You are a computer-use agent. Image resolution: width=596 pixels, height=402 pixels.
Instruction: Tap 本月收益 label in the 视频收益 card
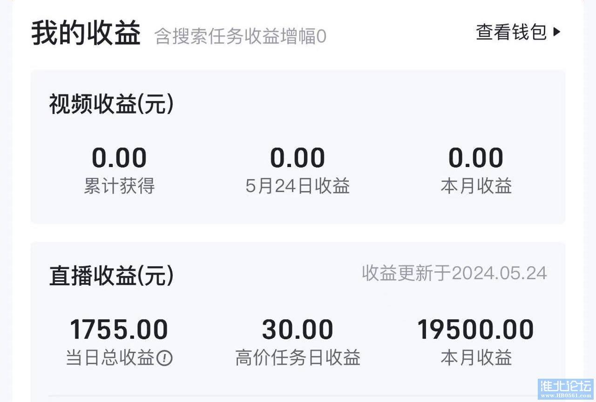476,186
